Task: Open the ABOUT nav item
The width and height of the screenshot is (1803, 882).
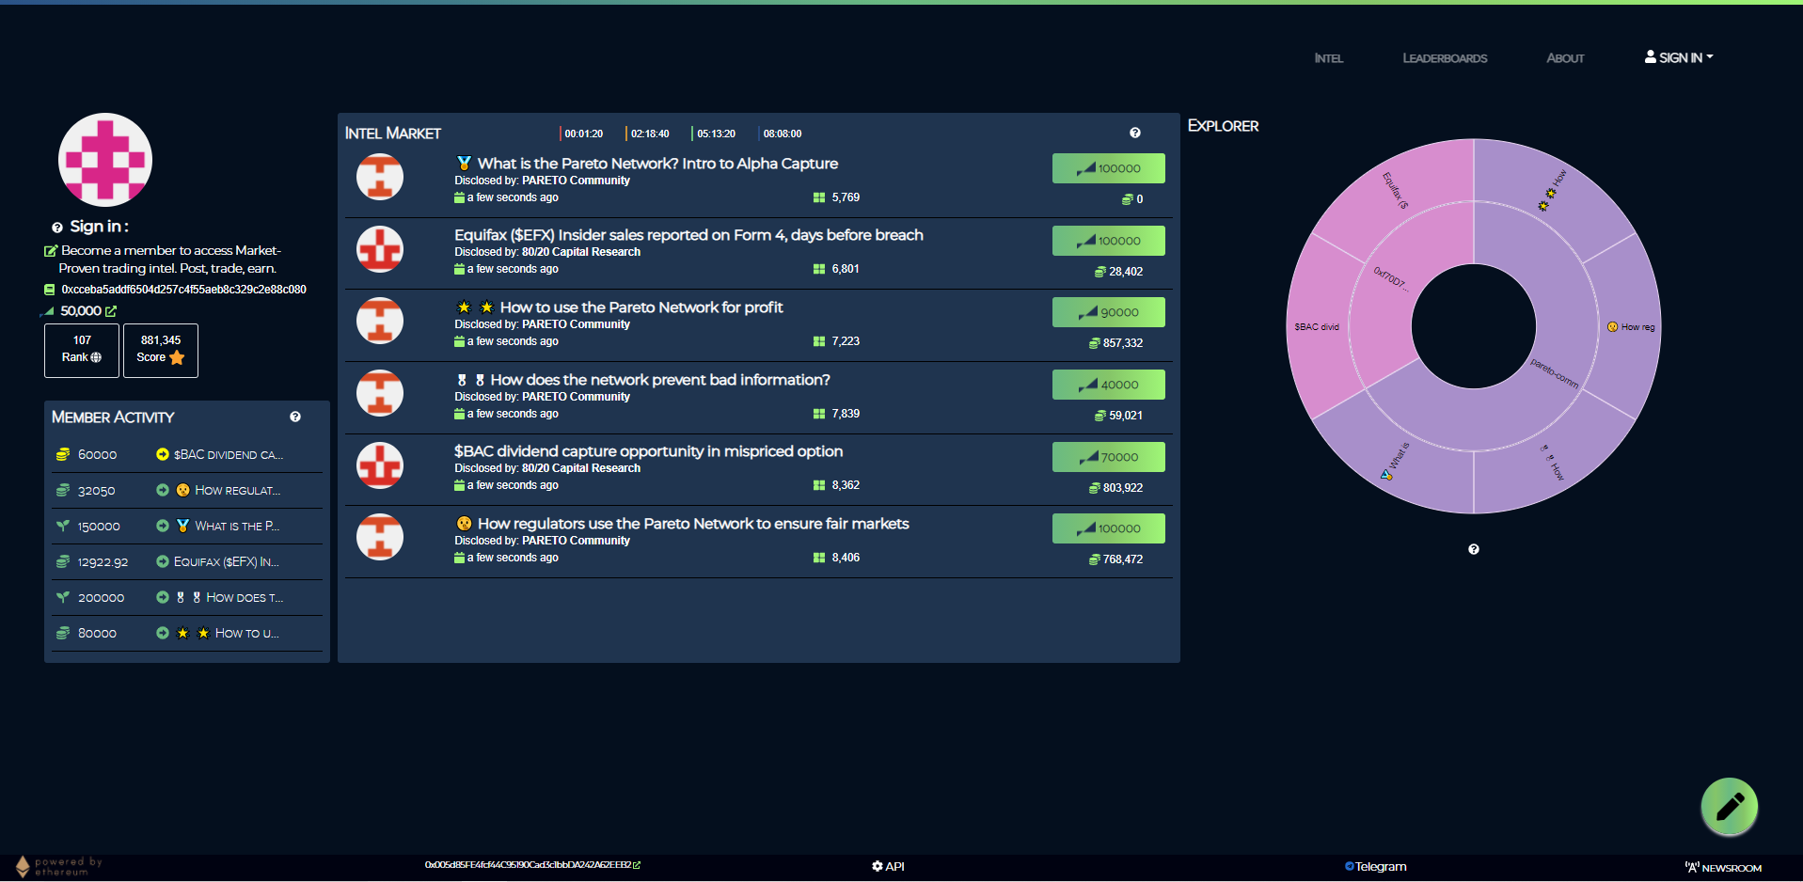Action: click(1565, 58)
